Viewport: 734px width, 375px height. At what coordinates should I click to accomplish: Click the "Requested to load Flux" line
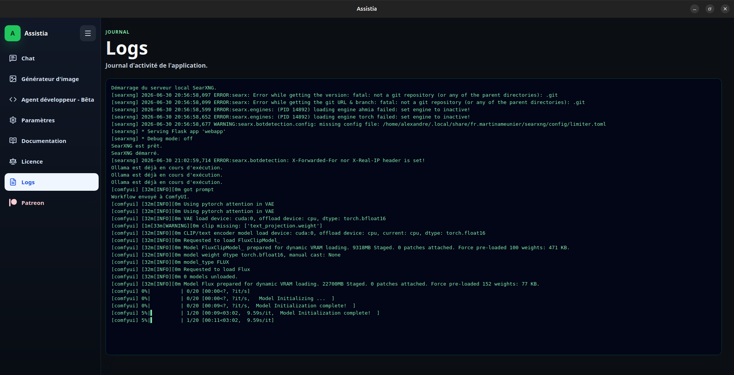pos(181,269)
